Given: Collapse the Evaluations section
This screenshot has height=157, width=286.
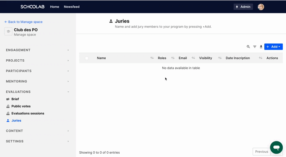Looking at the screenshot, I should [37, 92].
